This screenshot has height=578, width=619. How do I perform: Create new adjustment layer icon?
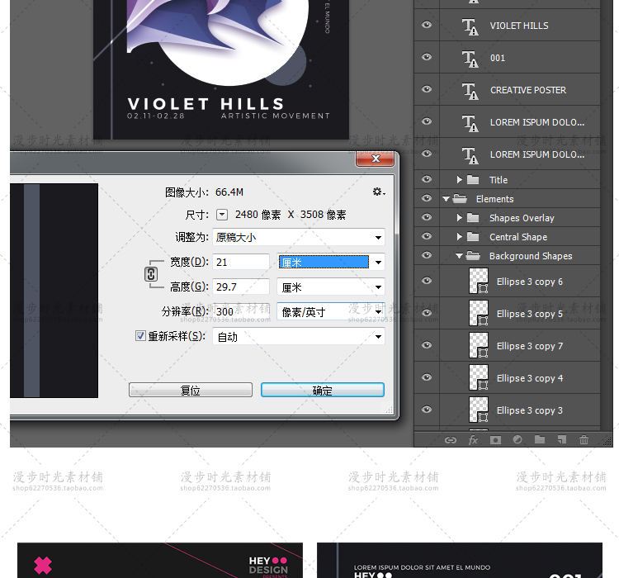tap(517, 440)
